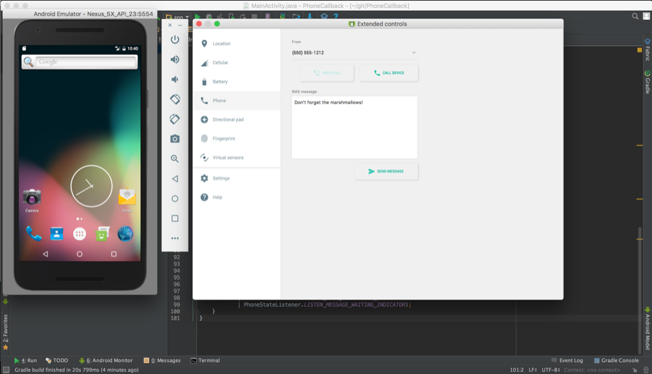Click the emulator Volume up icon
The height and width of the screenshot is (374, 652).
(175, 59)
